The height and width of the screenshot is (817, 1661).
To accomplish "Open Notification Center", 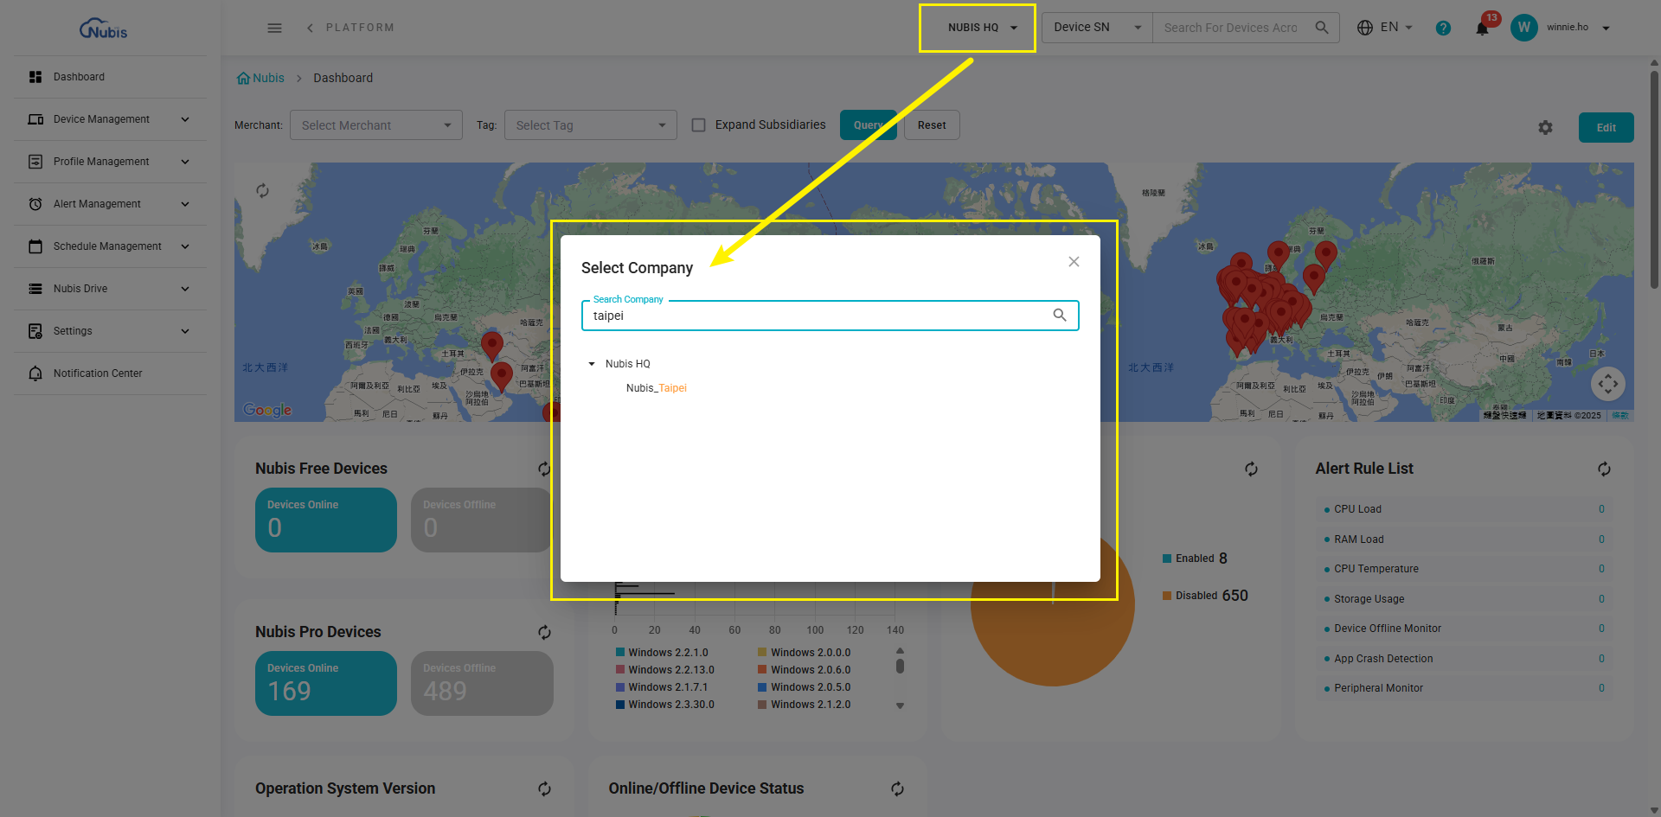I will click(x=110, y=373).
